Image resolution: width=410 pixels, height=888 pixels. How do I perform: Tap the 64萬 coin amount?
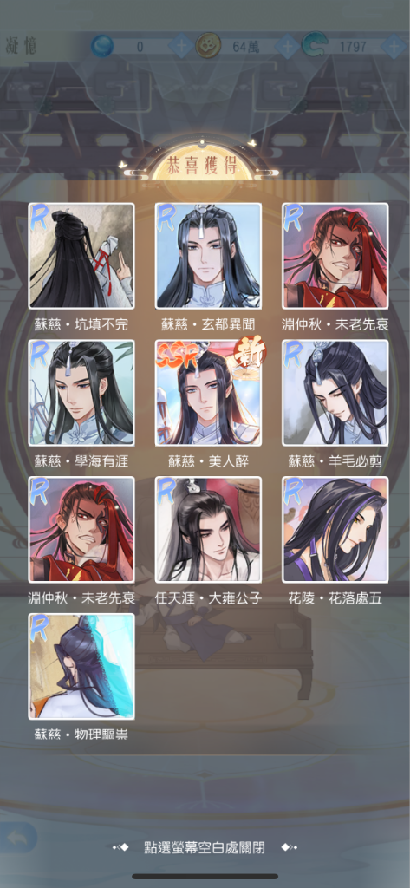coord(246,47)
